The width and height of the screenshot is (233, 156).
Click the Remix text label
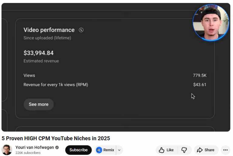point(109,150)
